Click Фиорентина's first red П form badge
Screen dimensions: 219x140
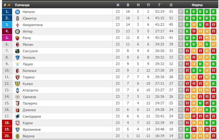pos(207,25)
